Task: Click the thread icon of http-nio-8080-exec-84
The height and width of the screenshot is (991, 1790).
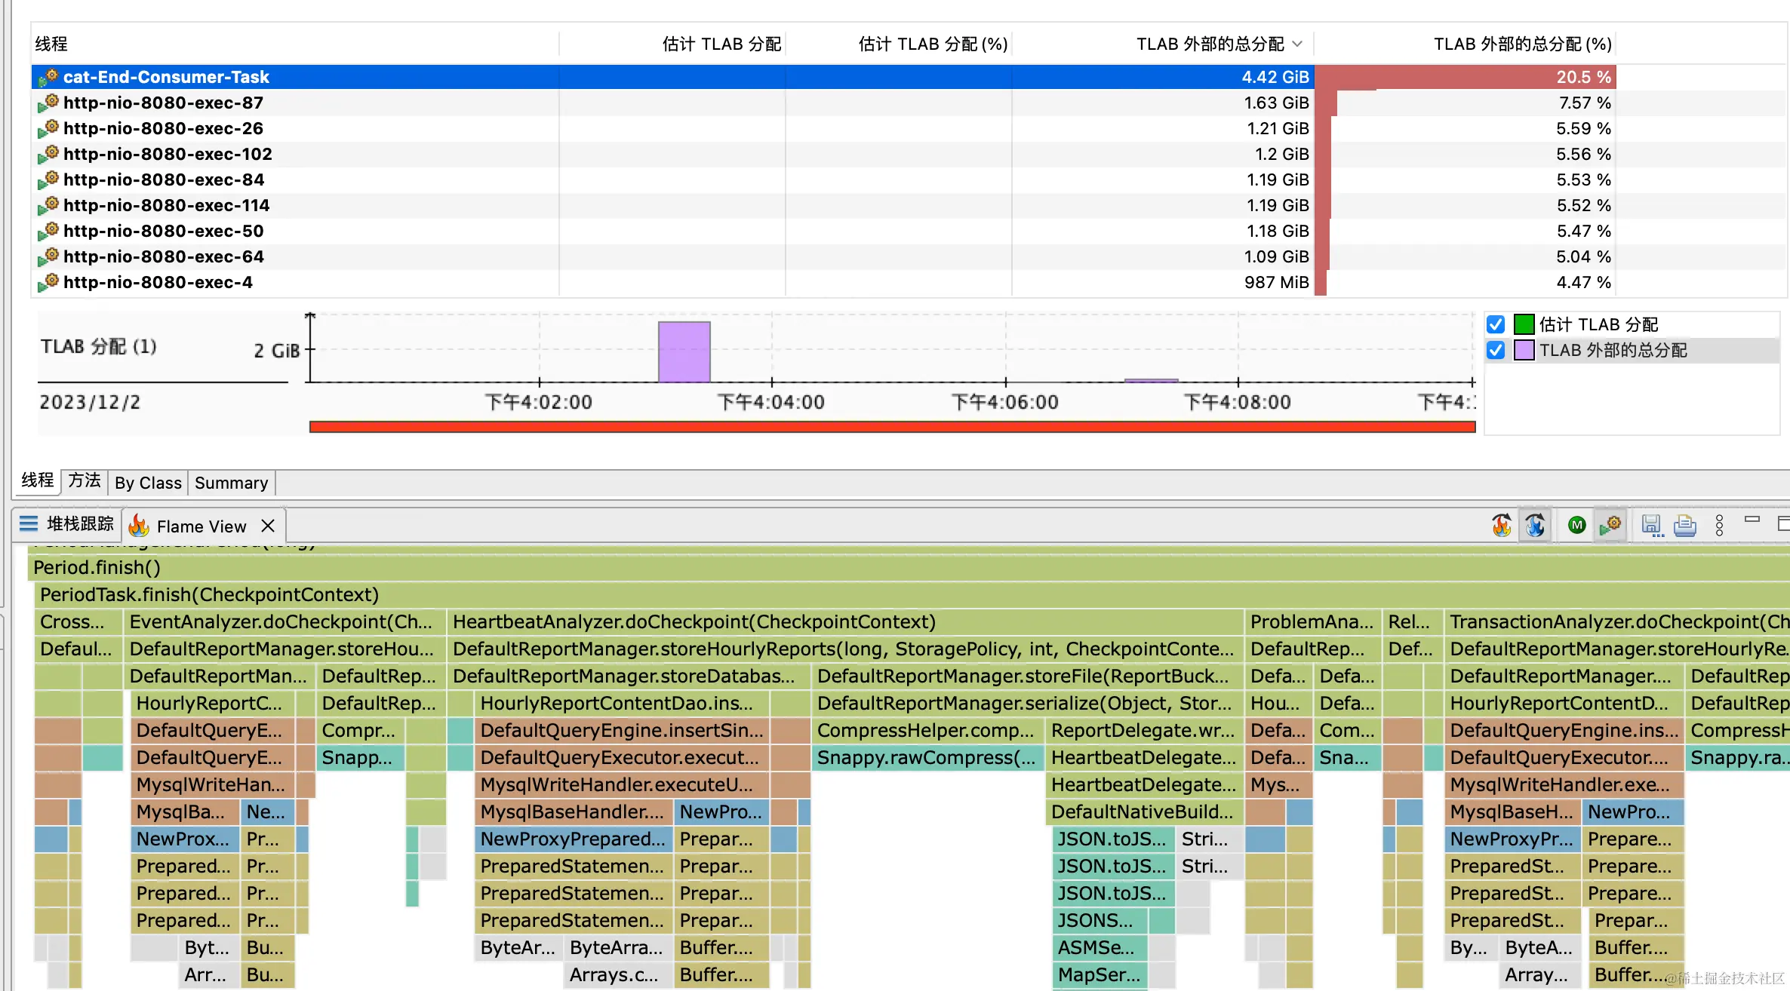Action: click(48, 179)
